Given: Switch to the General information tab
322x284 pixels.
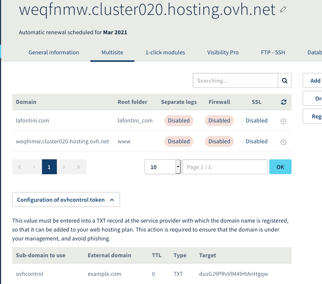Looking at the screenshot, I should tap(54, 52).
